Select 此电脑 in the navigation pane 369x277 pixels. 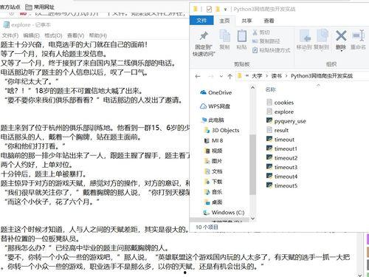pos(213,120)
